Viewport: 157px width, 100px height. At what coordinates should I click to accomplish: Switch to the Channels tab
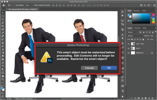(x=137, y=28)
